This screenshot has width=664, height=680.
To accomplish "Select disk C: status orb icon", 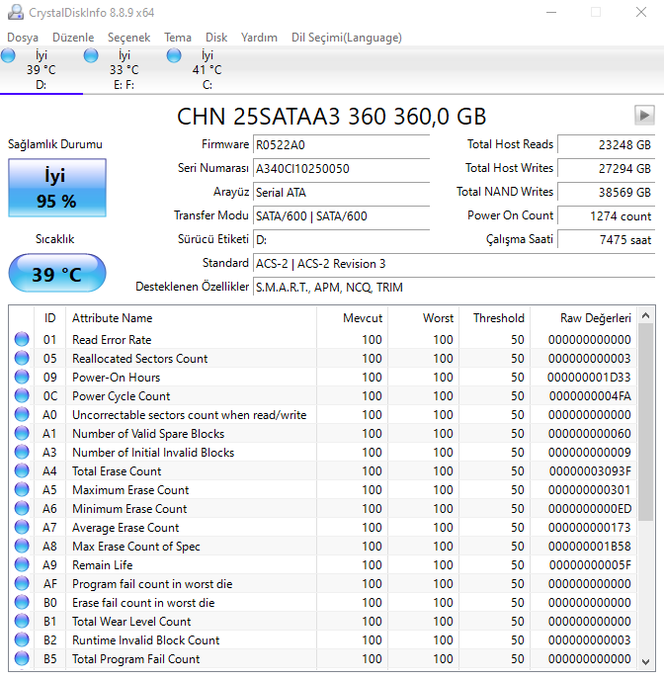I will click(x=175, y=55).
